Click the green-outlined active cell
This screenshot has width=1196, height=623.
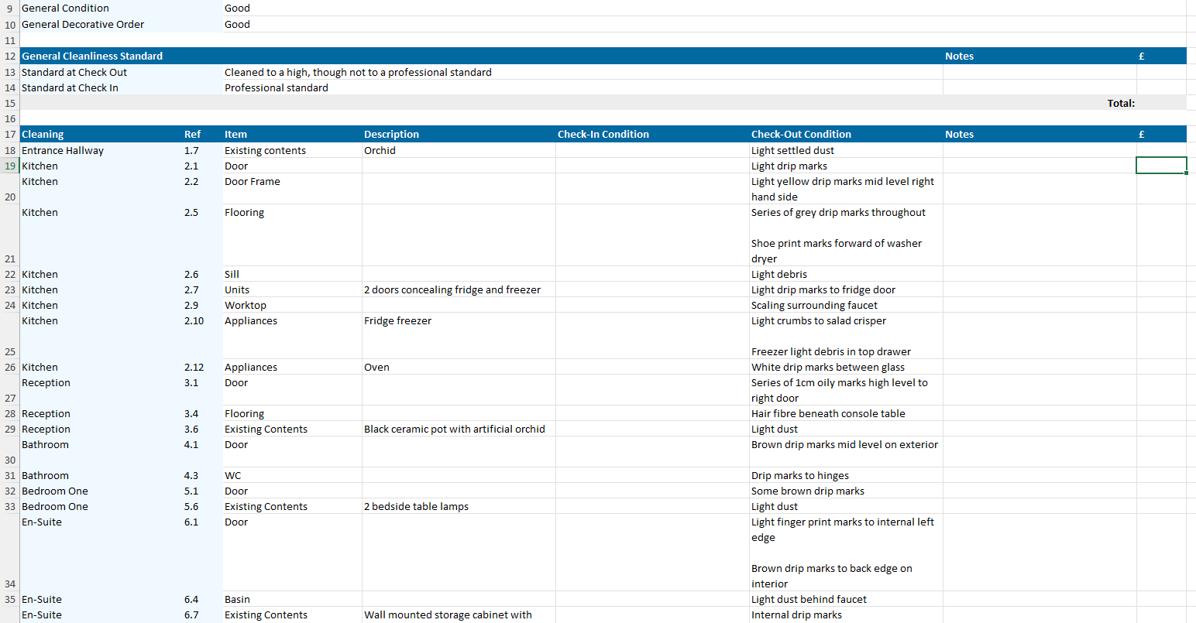pyautogui.click(x=1160, y=166)
